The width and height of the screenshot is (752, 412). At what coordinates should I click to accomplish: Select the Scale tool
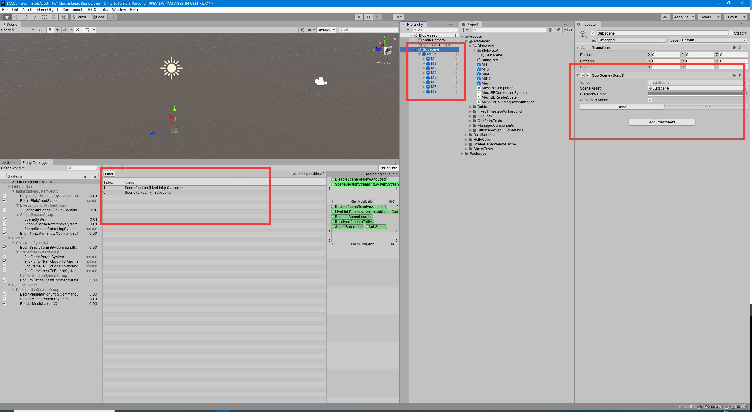click(x=35, y=17)
